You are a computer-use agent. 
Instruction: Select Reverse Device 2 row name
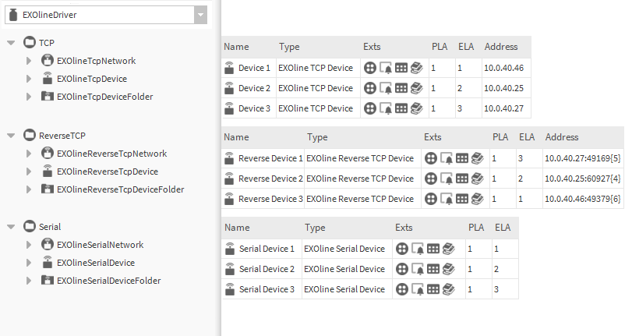pos(270,179)
